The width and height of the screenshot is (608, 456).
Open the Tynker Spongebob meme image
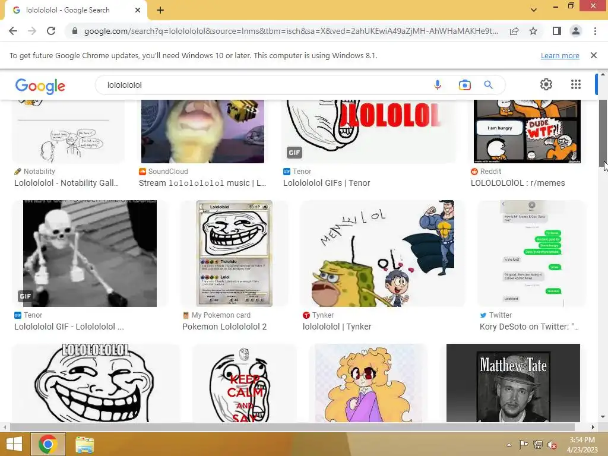[x=383, y=253]
